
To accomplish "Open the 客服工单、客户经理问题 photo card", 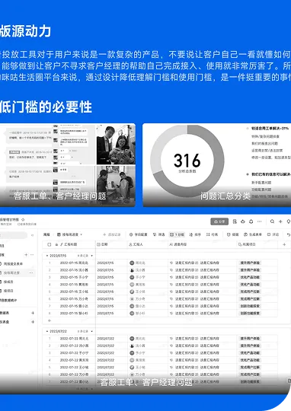I will coord(68,165).
